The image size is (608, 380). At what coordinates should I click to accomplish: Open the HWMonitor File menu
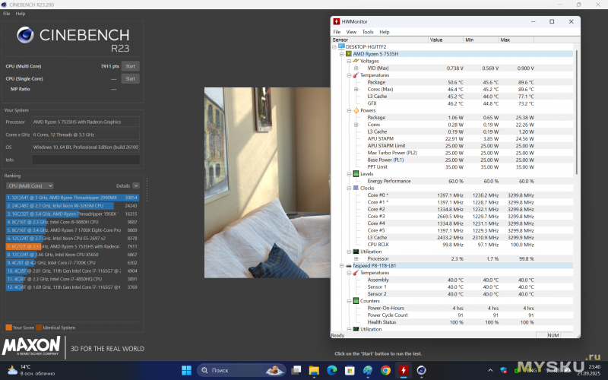pos(337,32)
